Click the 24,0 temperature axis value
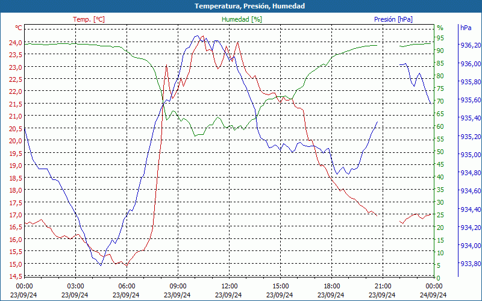The height and width of the screenshot is (301, 482). point(15,43)
